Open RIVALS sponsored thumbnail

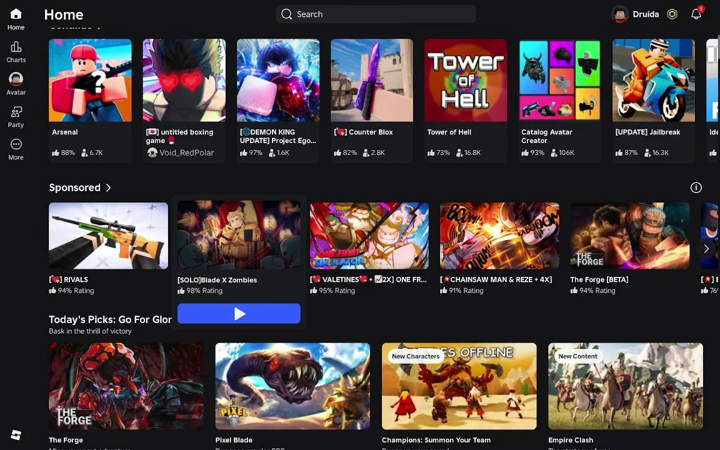[108, 236]
